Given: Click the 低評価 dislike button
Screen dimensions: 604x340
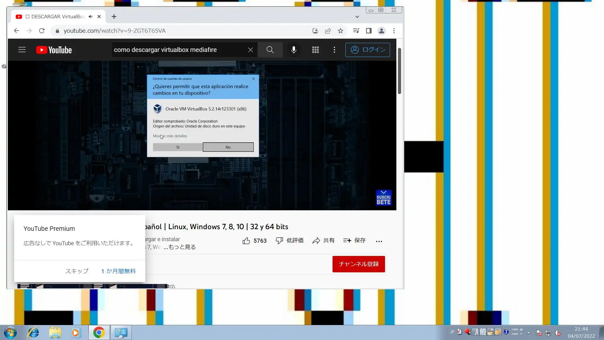Looking at the screenshot, I should point(289,241).
